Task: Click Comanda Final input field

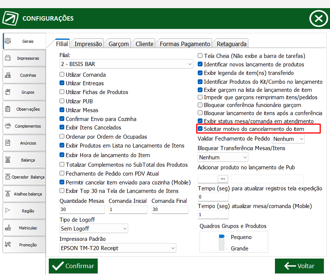Action: tap(170, 210)
